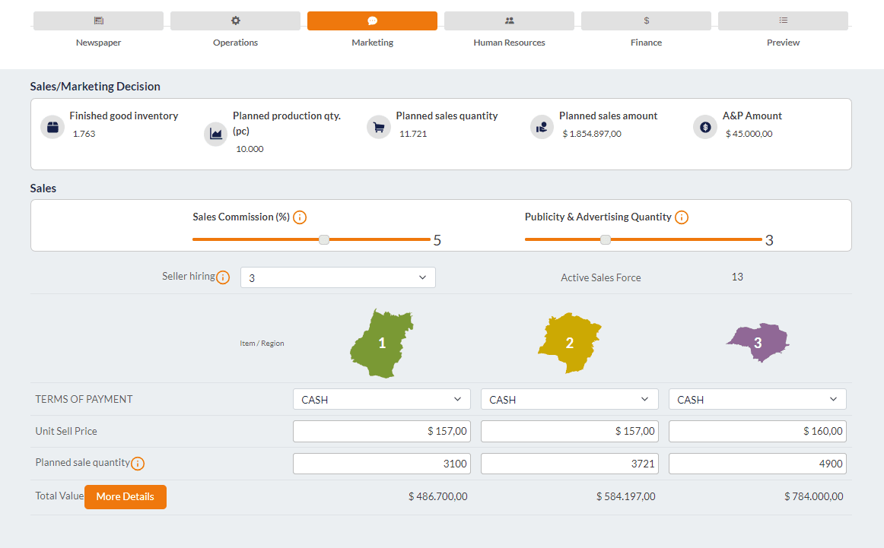Expand Region 2 terms of payment dropdown
This screenshot has width=884, height=548.
tap(569, 399)
